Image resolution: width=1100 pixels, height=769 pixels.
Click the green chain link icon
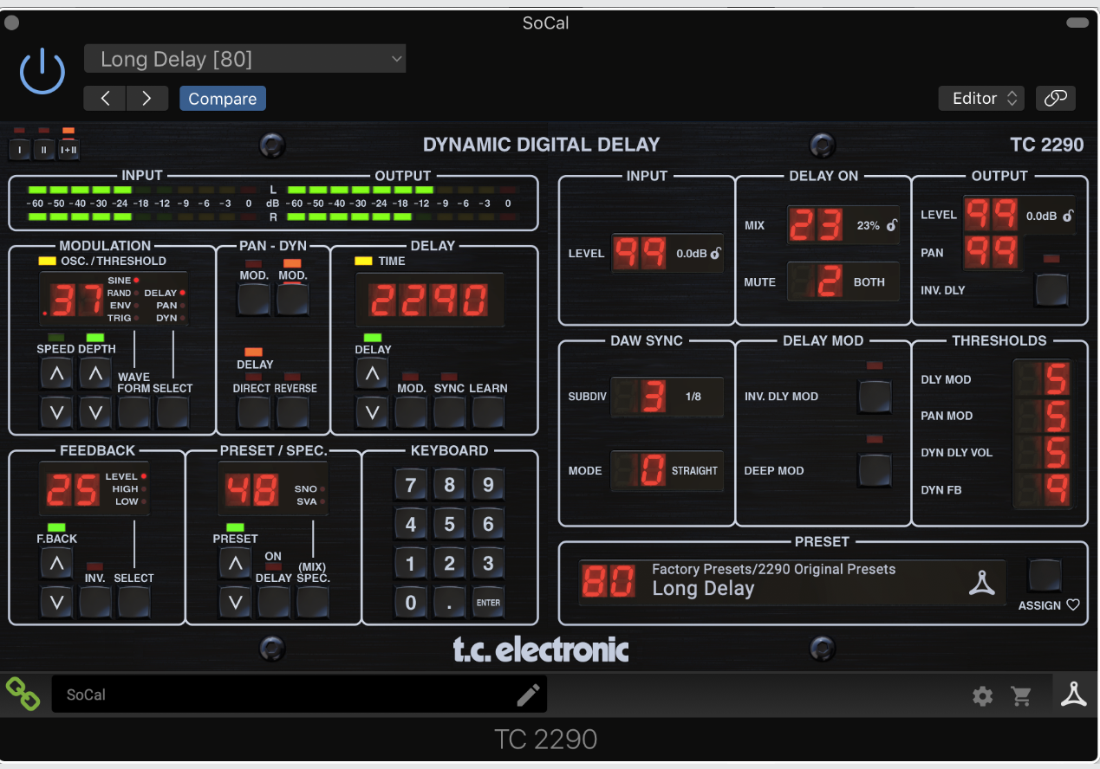[x=23, y=695]
